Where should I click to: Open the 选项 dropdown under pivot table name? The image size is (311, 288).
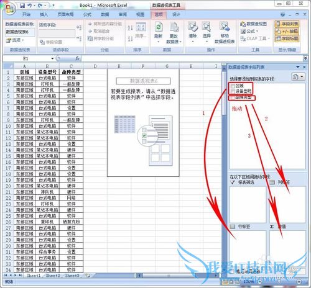tap(15, 40)
